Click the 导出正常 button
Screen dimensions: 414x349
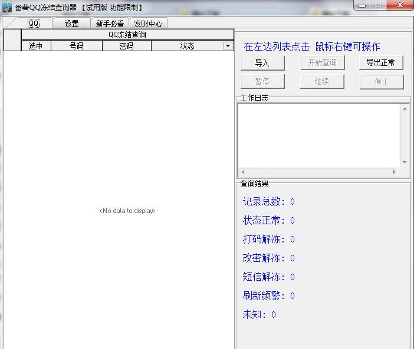[x=381, y=62]
